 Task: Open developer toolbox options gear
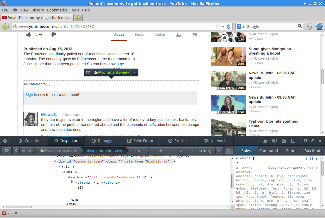pyautogui.click(x=5, y=141)
